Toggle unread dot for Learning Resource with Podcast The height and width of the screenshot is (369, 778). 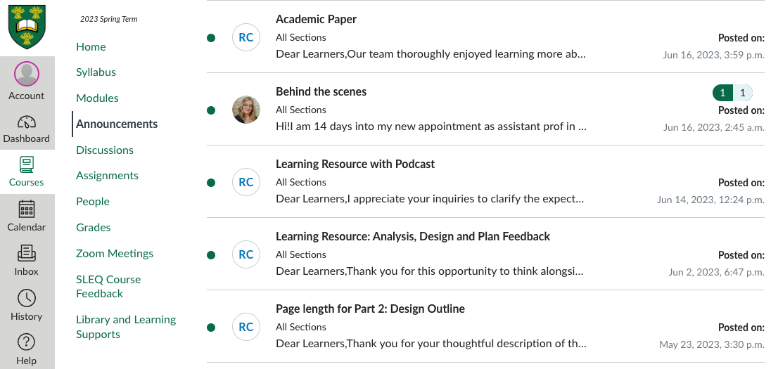[x=211, y=183]
